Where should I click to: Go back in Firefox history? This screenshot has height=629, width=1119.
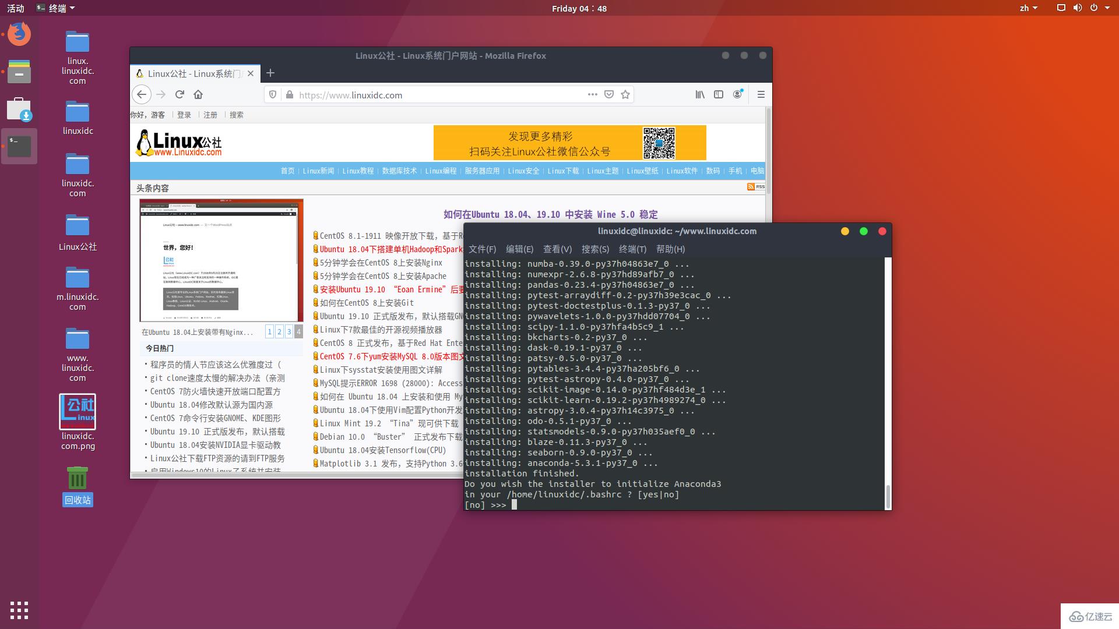click(142, 94)
